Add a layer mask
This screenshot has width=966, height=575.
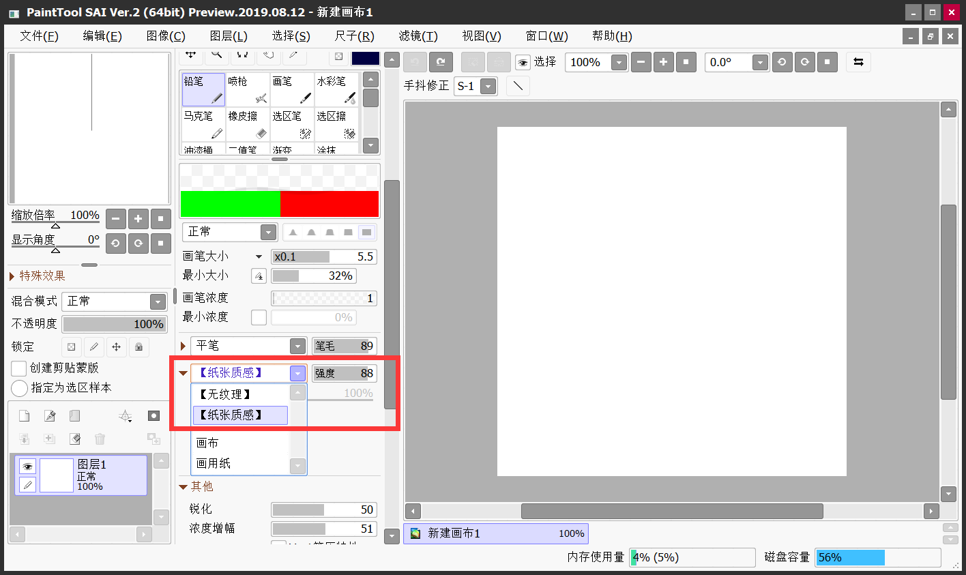point(154,416)
